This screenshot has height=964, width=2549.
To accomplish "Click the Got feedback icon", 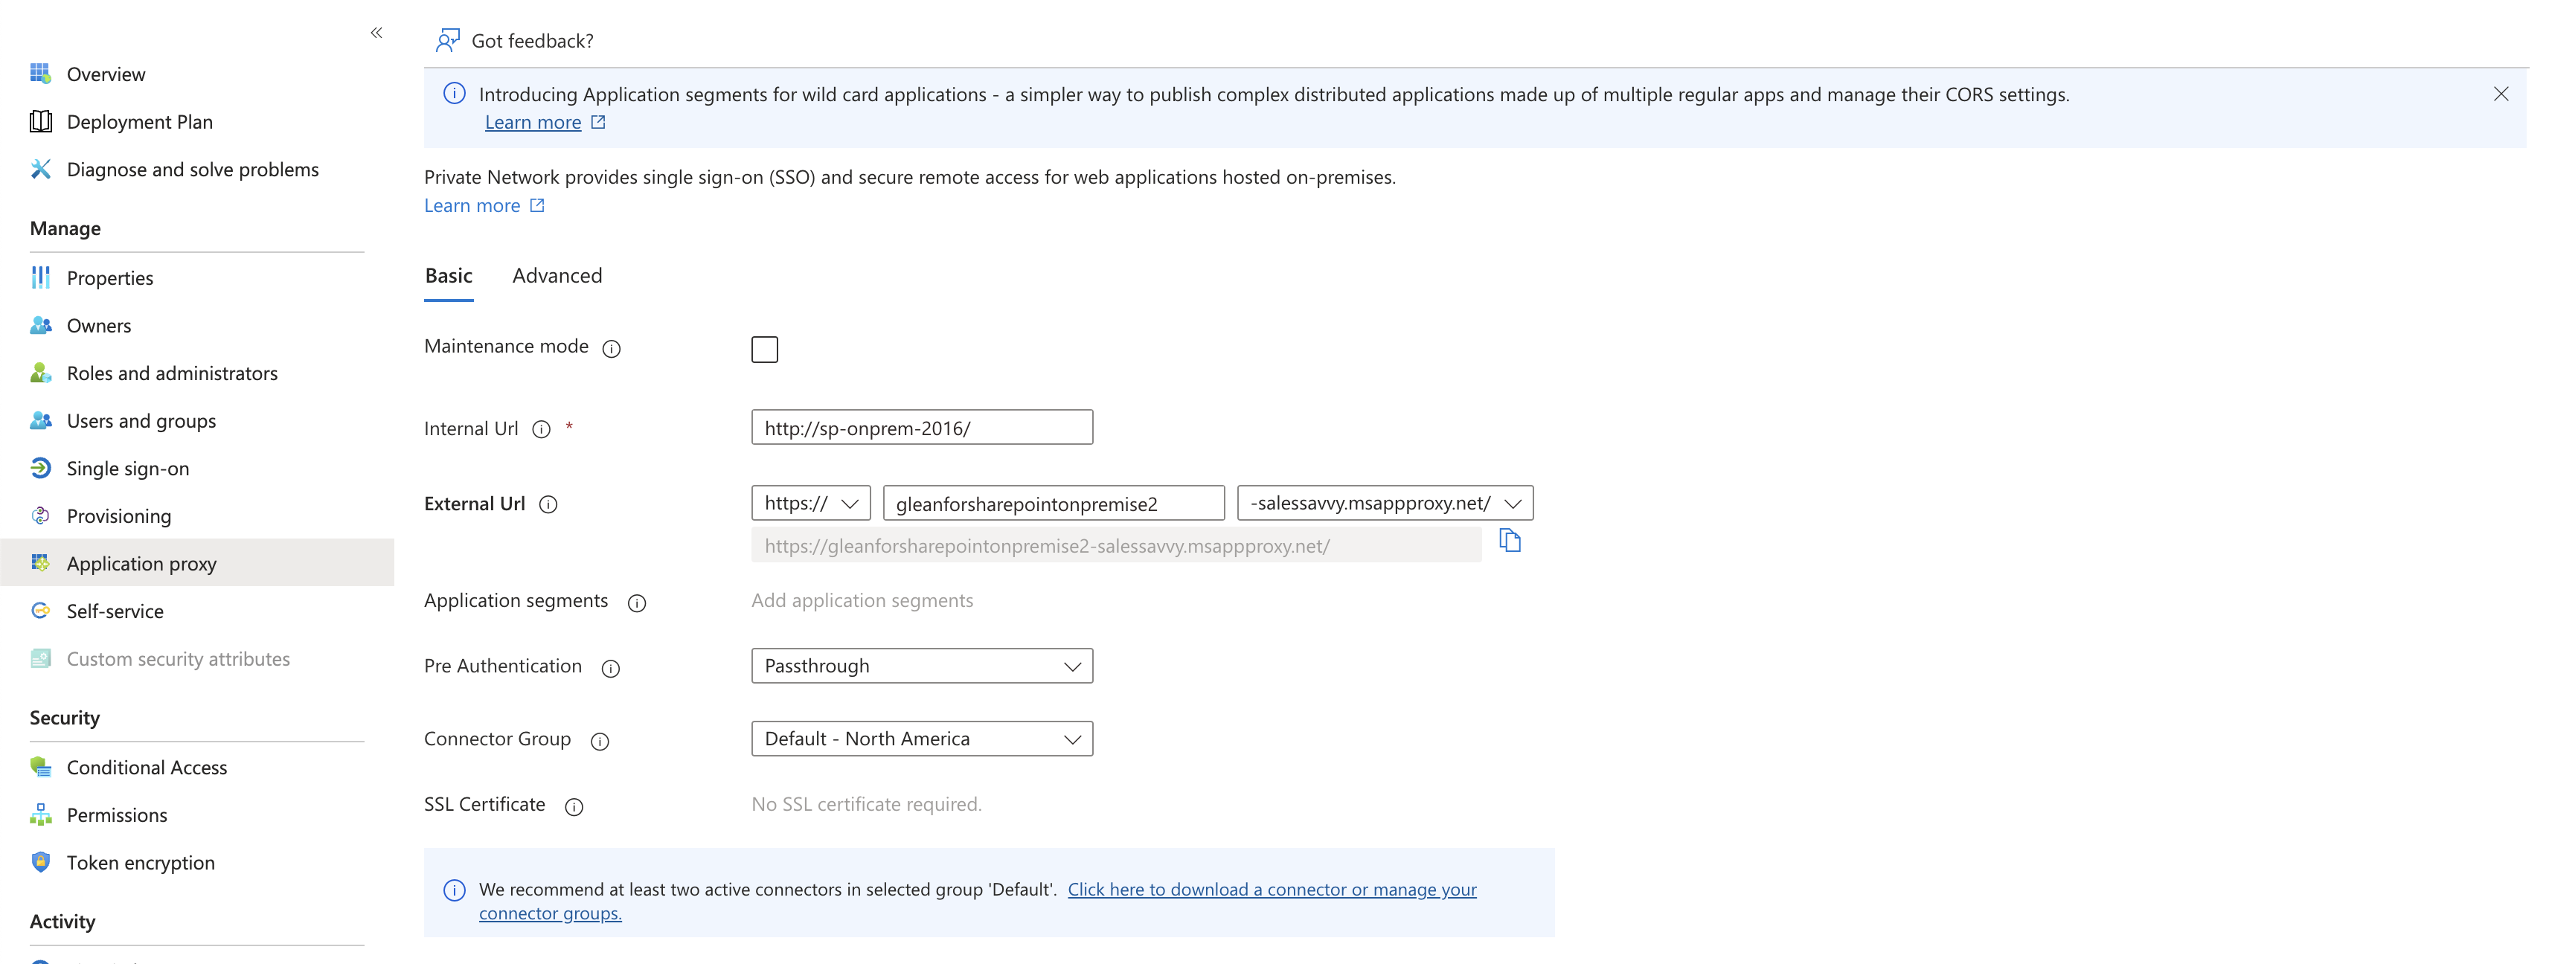I will click(447, 41).
